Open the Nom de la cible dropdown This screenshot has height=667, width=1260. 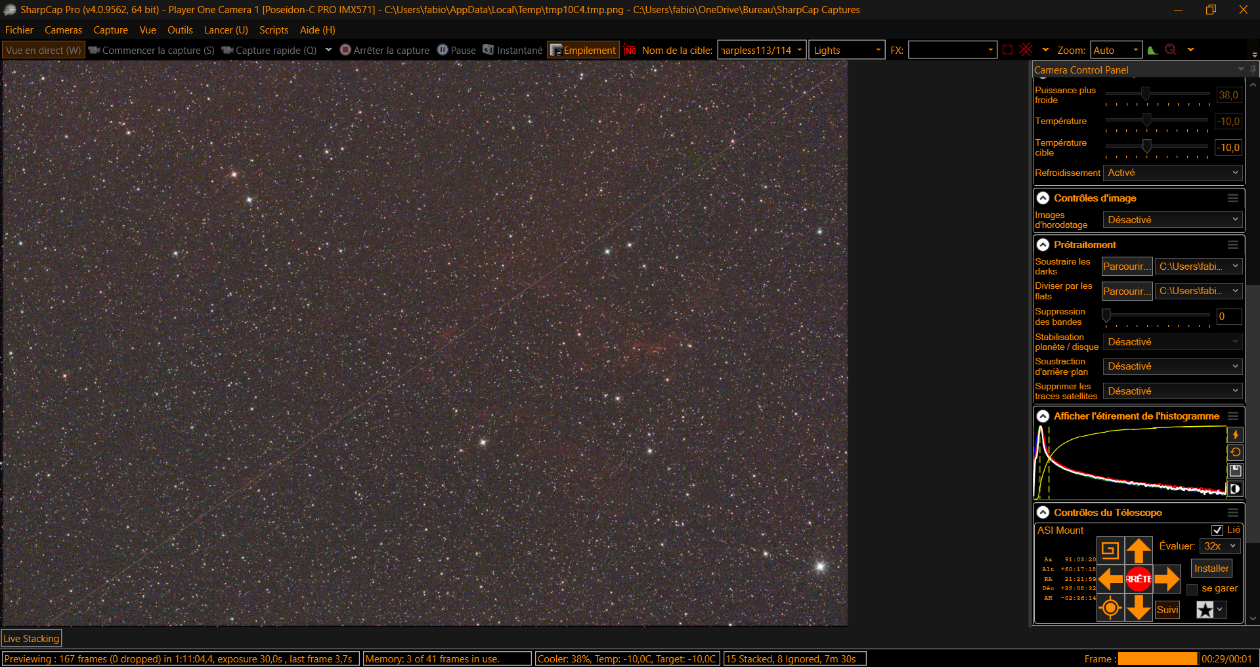pos(762,51)
